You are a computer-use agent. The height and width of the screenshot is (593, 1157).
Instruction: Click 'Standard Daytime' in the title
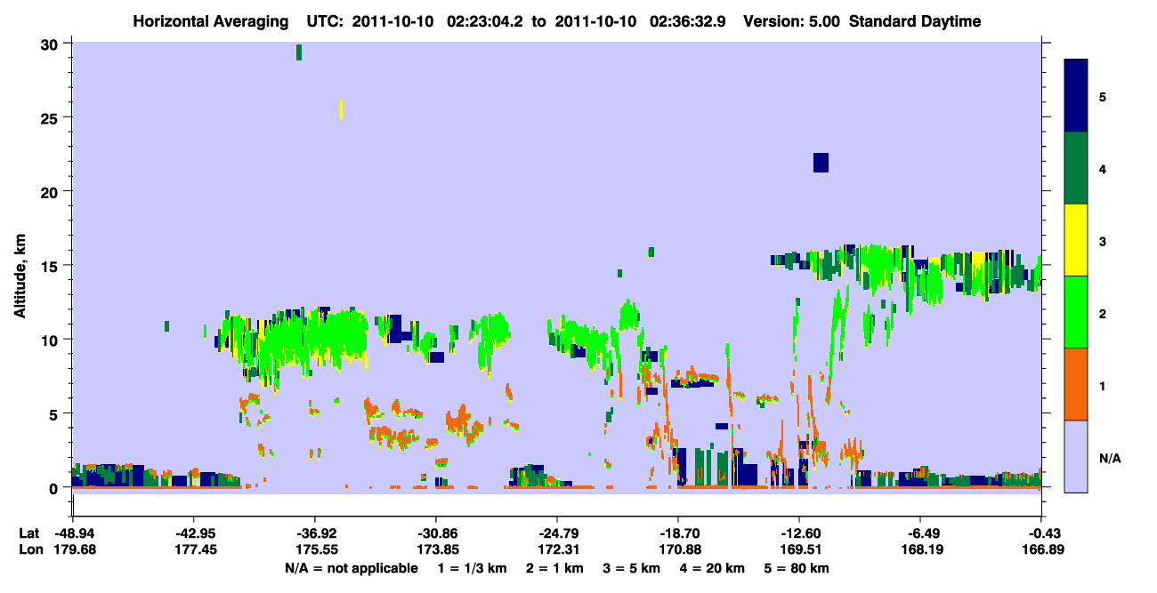[x=914, y=21]
